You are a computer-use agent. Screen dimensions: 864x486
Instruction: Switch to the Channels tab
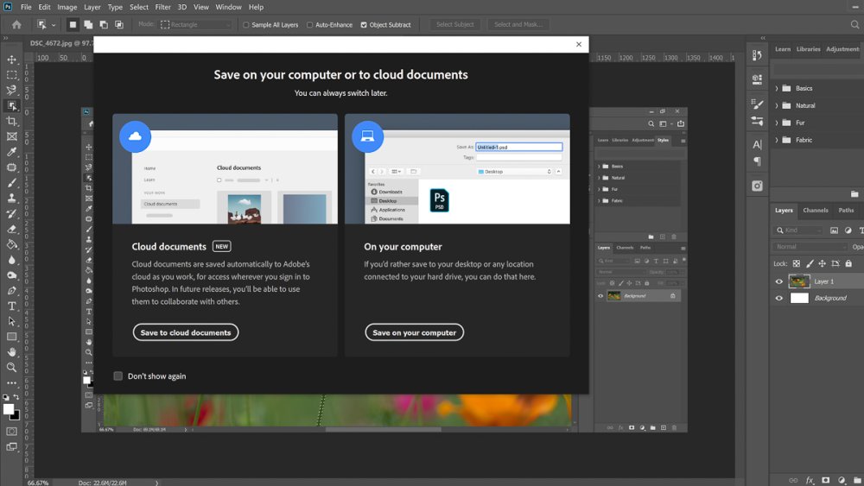click(815, 211)
